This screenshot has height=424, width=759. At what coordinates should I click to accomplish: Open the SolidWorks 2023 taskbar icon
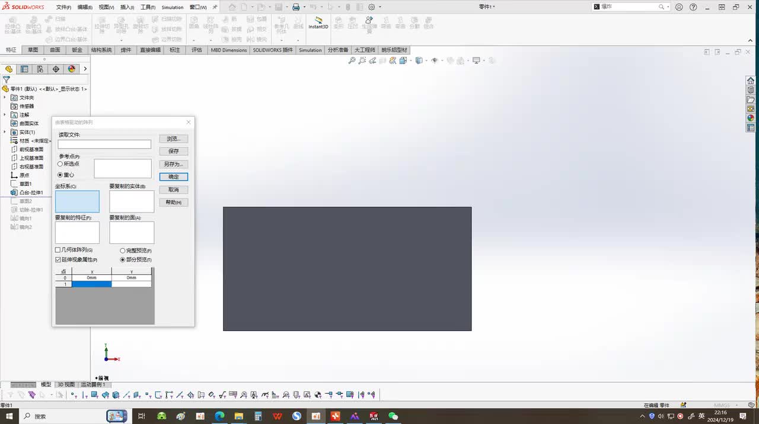(x=374, y=416)
